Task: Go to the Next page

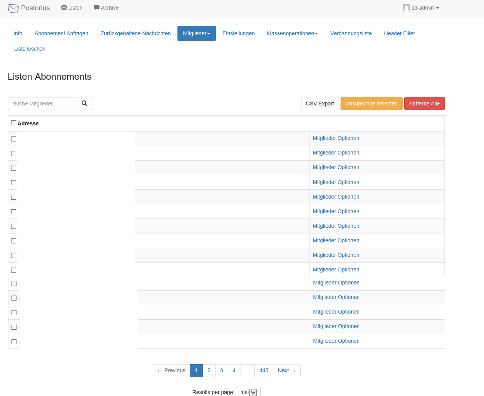Action: click(286, 370)
